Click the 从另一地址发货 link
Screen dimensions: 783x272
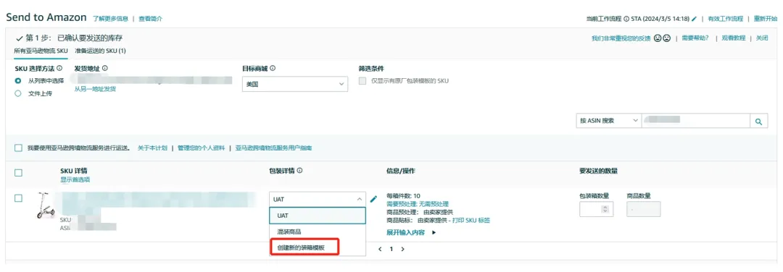coord(95,89)
